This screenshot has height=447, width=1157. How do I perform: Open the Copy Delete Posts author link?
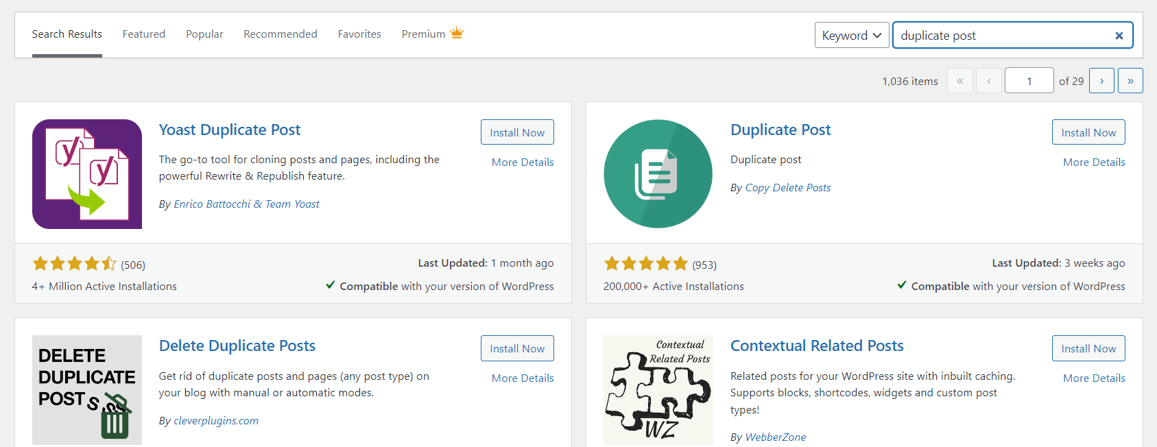point(787,188)
